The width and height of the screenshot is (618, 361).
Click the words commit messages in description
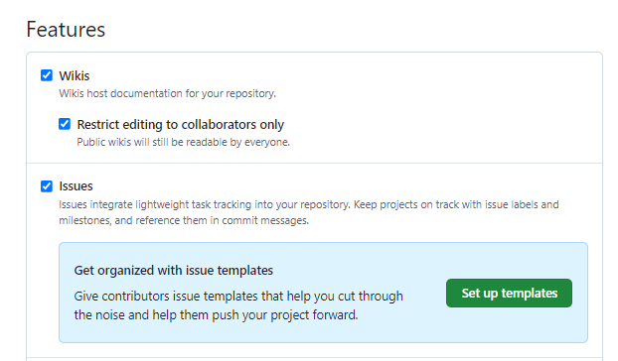[265, 220]
